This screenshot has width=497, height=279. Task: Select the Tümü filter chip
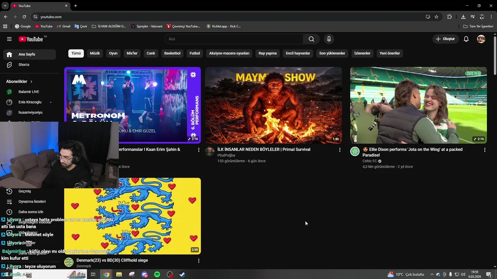[76, 53]
